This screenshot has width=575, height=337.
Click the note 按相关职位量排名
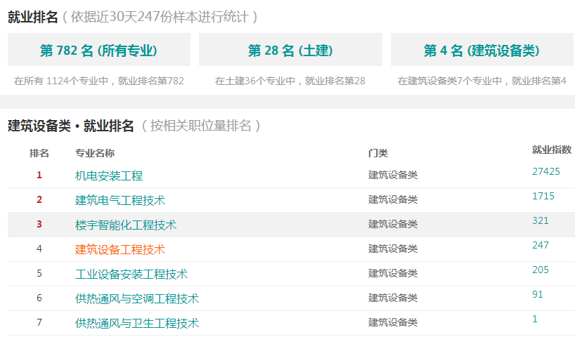(200, 126)
